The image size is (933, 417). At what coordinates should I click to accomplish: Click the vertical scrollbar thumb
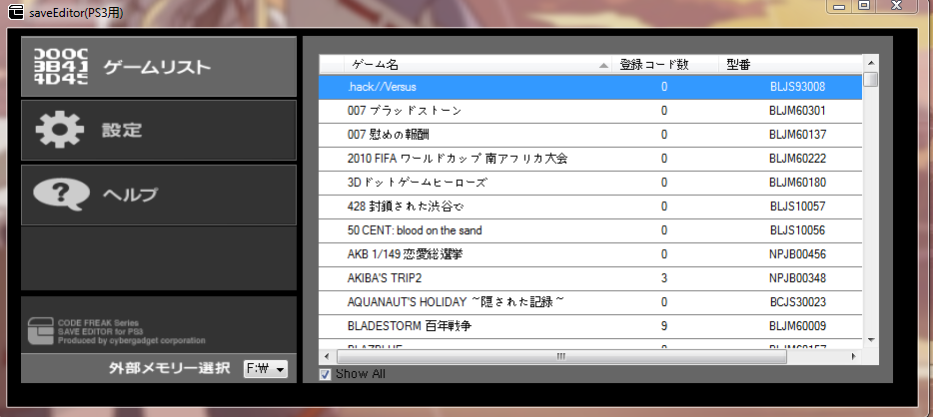[870, 79]
